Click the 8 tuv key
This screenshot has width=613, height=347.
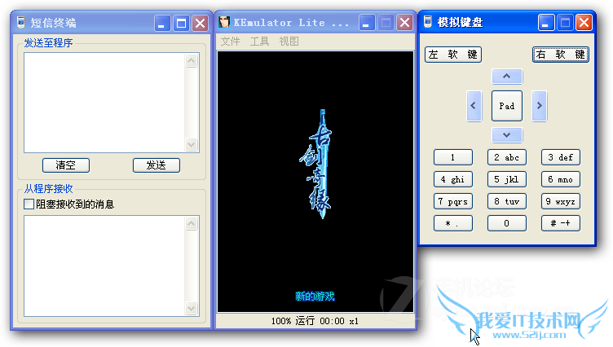tap(507, 202)
